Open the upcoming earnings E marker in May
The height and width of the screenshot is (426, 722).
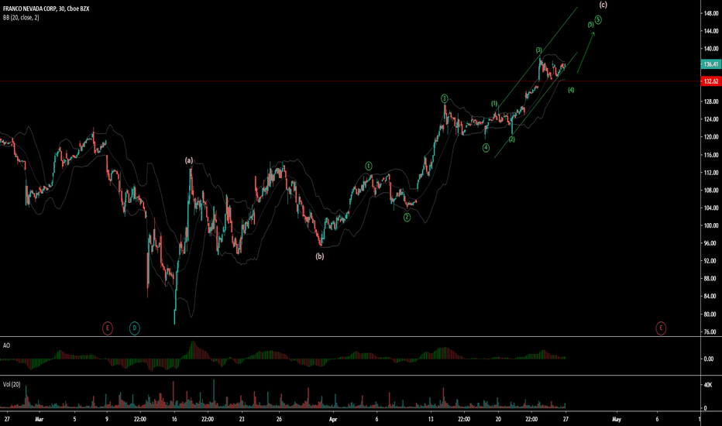(x=661, y=328)
